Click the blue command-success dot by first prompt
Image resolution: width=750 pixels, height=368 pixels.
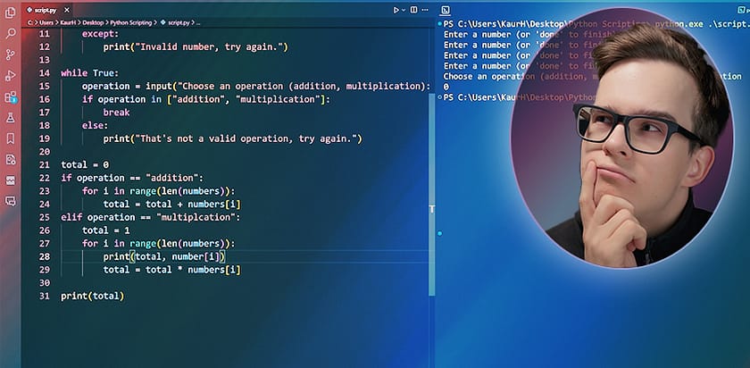439,23
